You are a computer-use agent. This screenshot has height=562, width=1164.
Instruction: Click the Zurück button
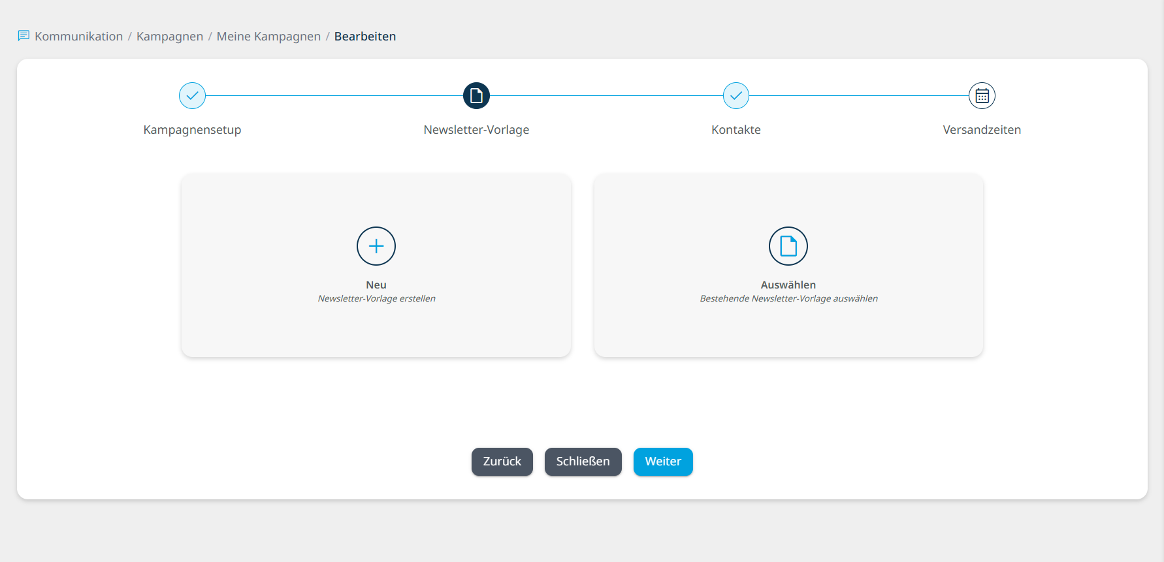point(502,461)
